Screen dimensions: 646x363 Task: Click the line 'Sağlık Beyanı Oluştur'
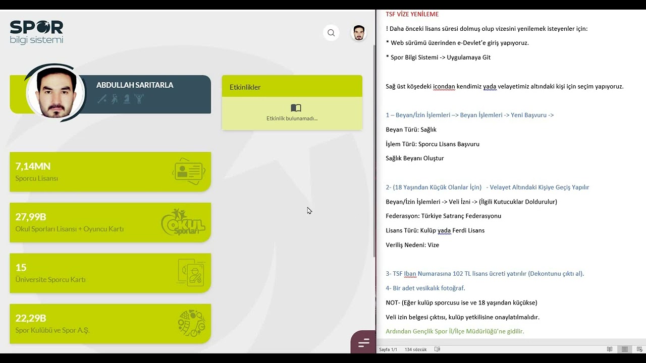[415, 158]
